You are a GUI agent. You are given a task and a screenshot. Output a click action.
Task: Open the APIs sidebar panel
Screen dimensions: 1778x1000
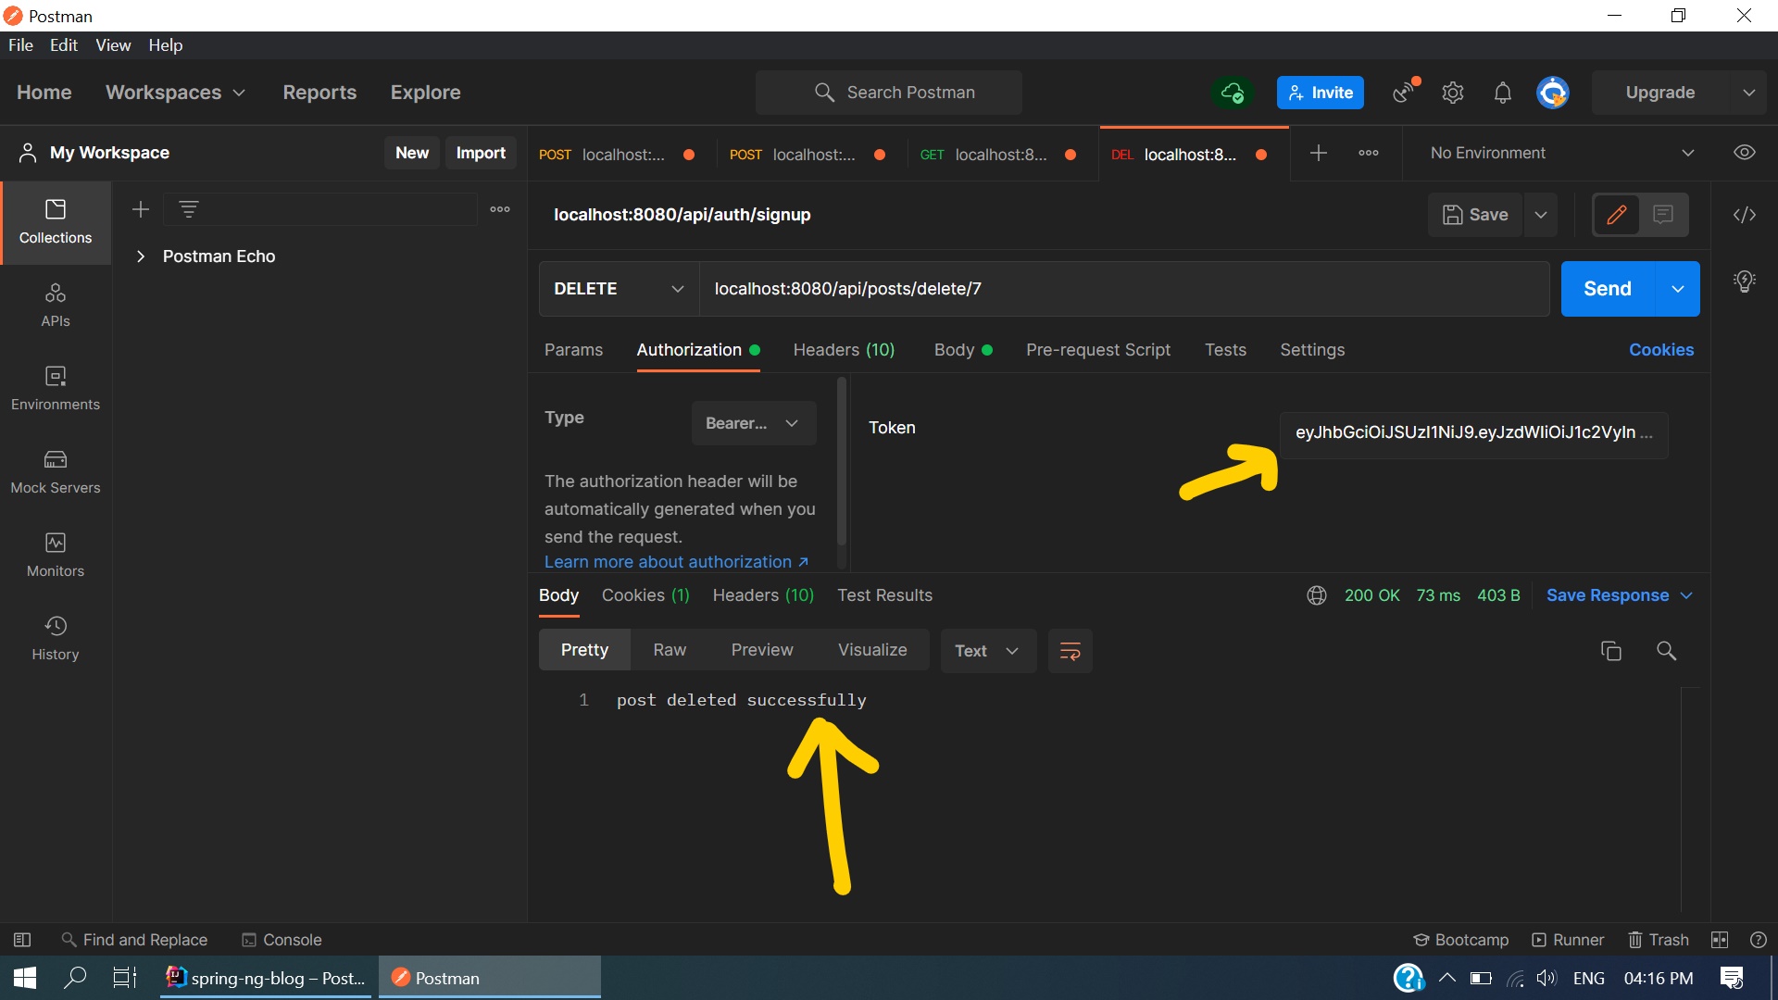pos(56,306)
